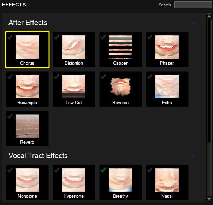Screen dimensions: 213x205
Task: Collapse the Vocal Tract Effects section arrow
Action: [x=193, y=156]
